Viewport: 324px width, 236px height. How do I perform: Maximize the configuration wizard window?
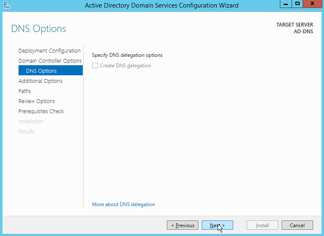point(298,4)
